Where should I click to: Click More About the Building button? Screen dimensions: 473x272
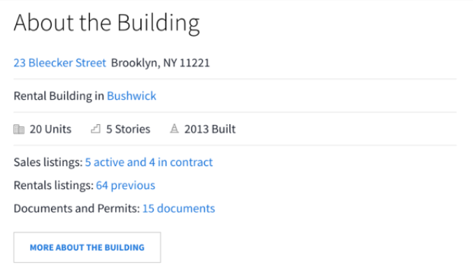click(x=87, y=248)
